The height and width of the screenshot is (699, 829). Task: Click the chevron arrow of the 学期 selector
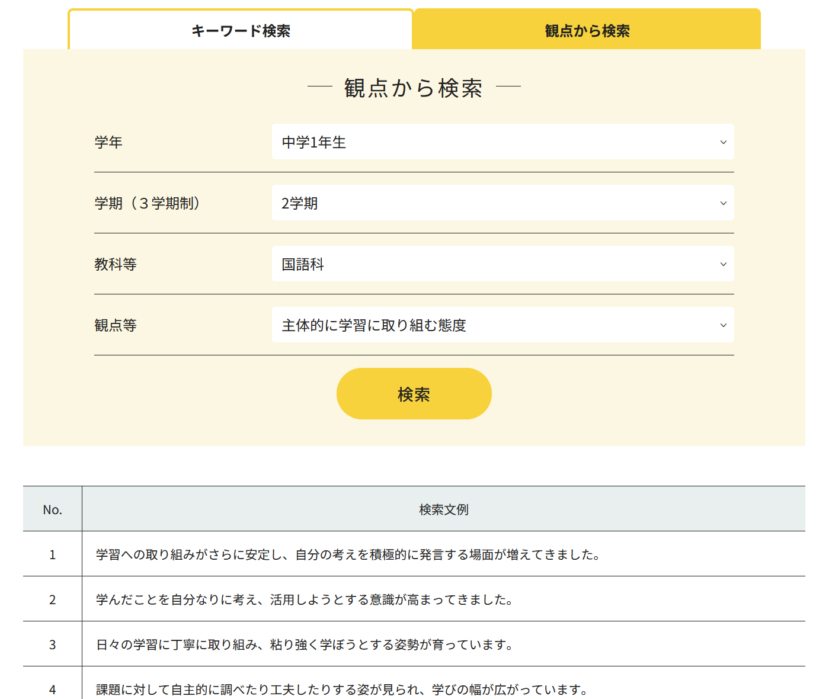tap(723, 203)
